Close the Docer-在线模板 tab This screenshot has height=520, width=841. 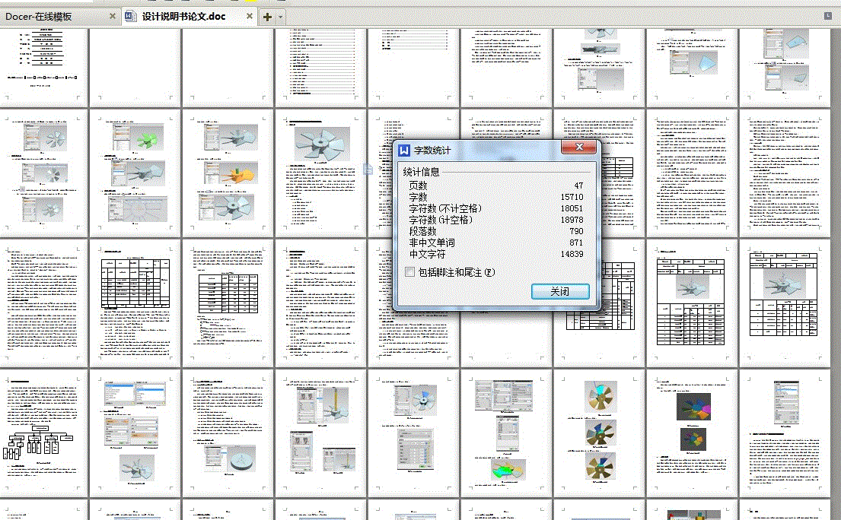coord(112,16)
